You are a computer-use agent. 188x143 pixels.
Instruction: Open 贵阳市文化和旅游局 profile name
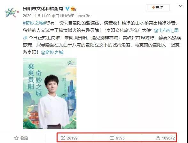pos(43,9)
